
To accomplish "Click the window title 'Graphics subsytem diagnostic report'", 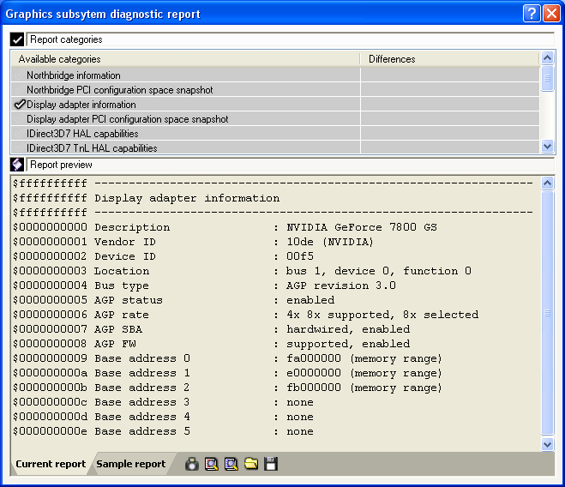I will pos(103,14).
